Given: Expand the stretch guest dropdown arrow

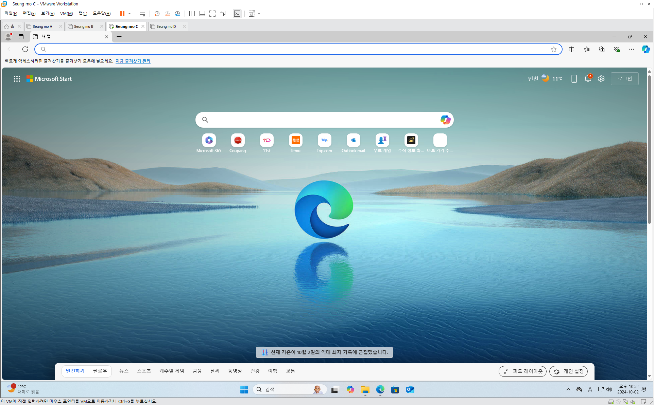Looking at the screenshot, I should click(259, 14).
